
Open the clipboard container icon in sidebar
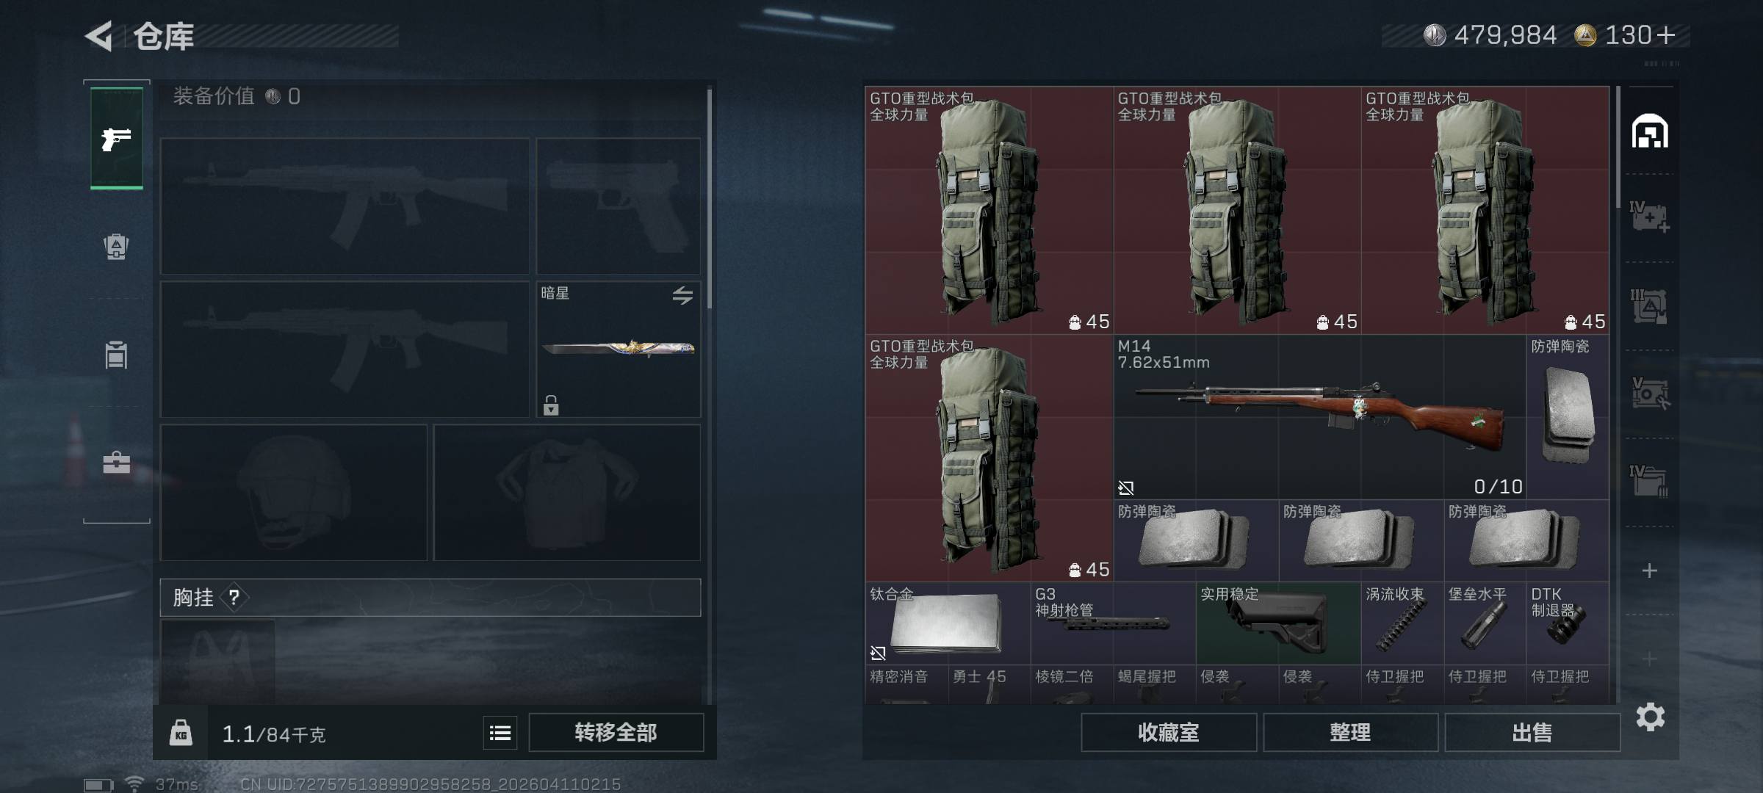click(x=116, y=355)
